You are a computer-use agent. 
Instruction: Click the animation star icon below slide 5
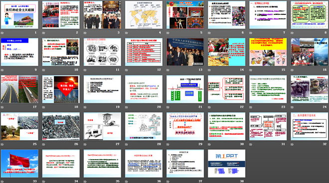[x=168, y=33]
